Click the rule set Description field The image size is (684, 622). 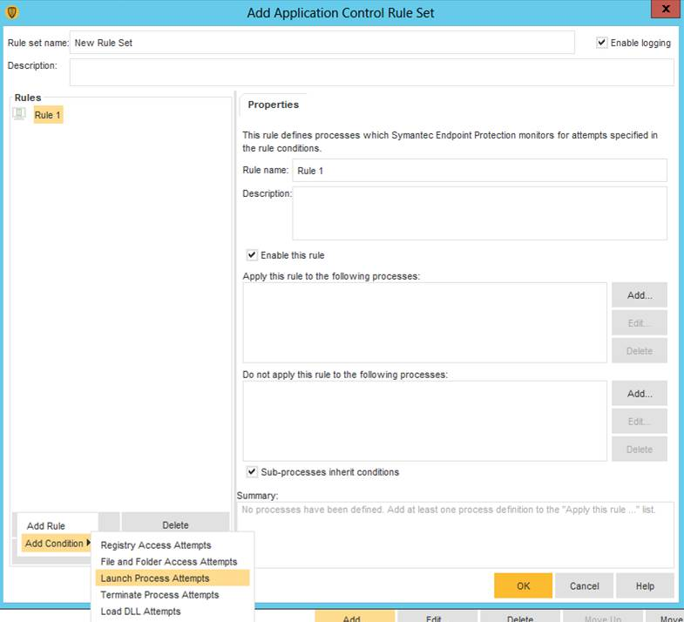372,72
